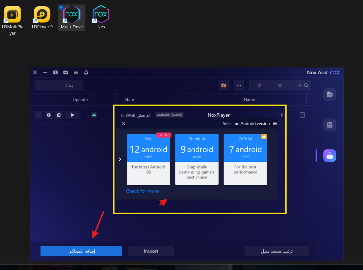Click the Nox Asst logo title
This screenshot has height=270, width=363.
point(323,73)
